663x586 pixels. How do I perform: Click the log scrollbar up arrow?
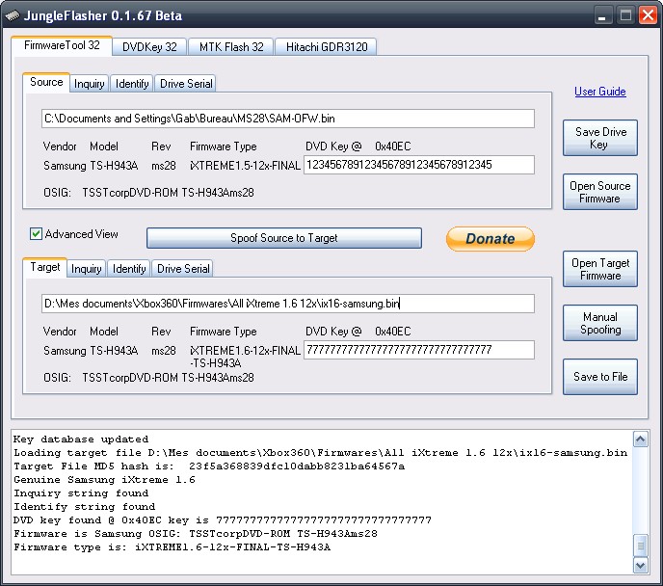click(x=641, y=439)
